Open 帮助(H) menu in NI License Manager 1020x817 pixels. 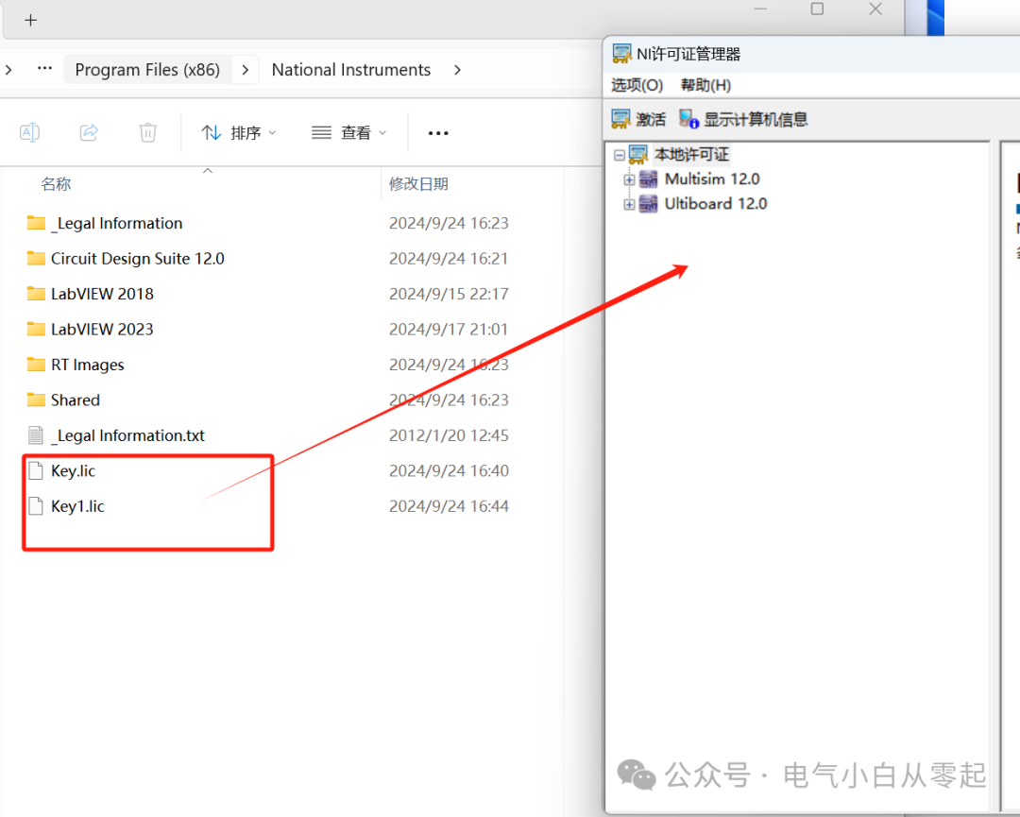(705, 85)
